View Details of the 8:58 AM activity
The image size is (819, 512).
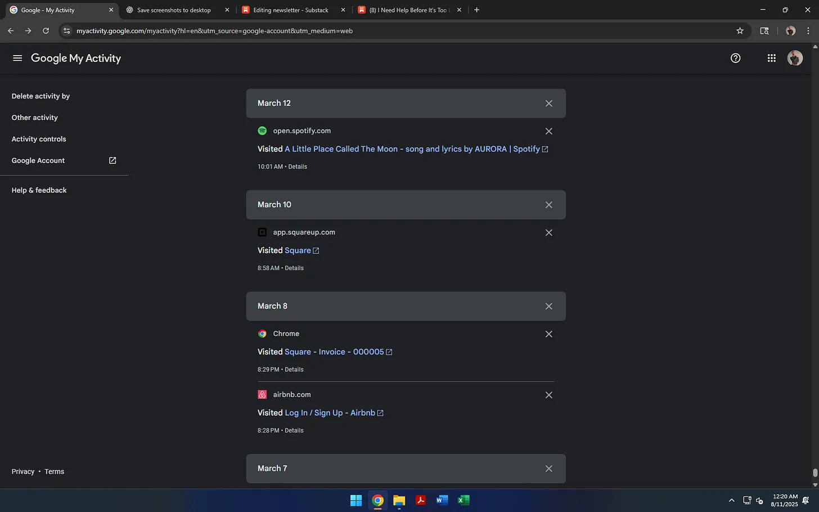coord(294,268)
